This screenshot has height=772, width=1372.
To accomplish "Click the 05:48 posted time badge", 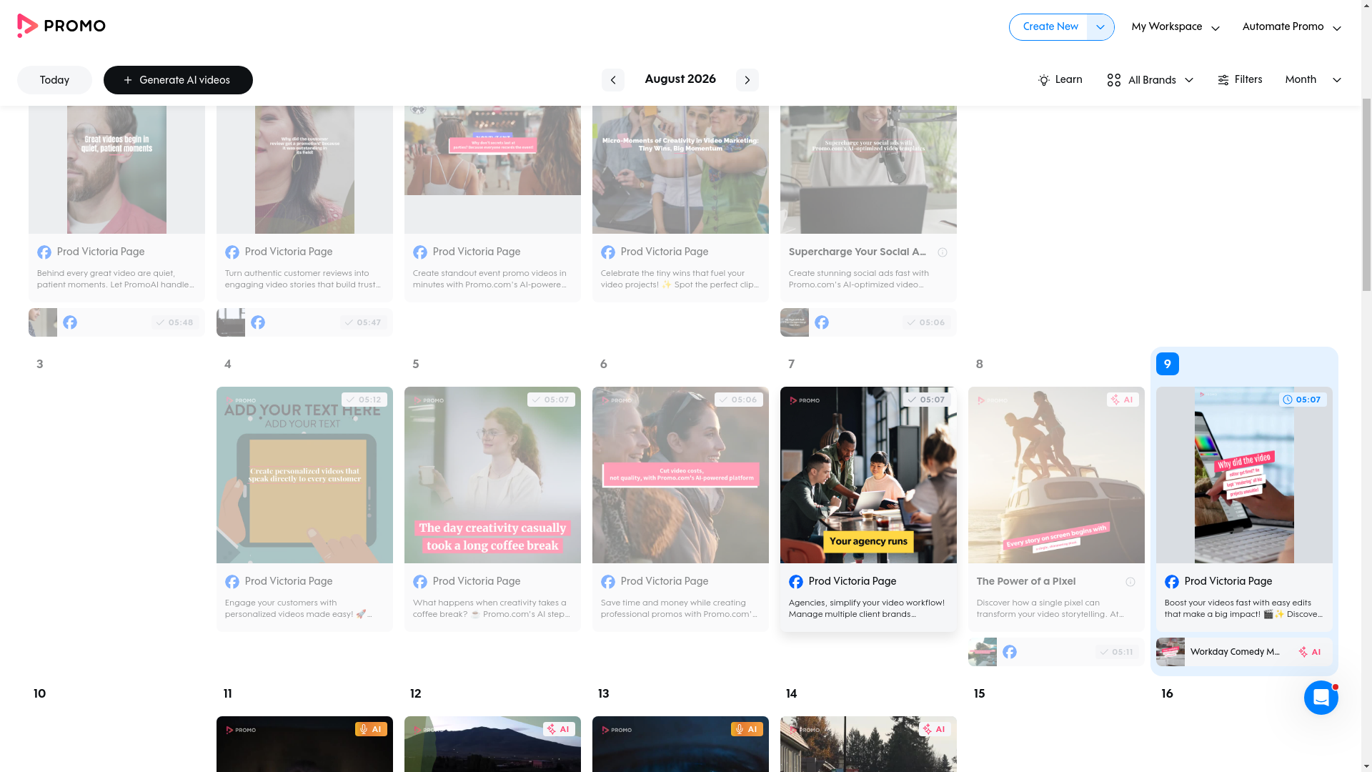I will click(175, 322).
